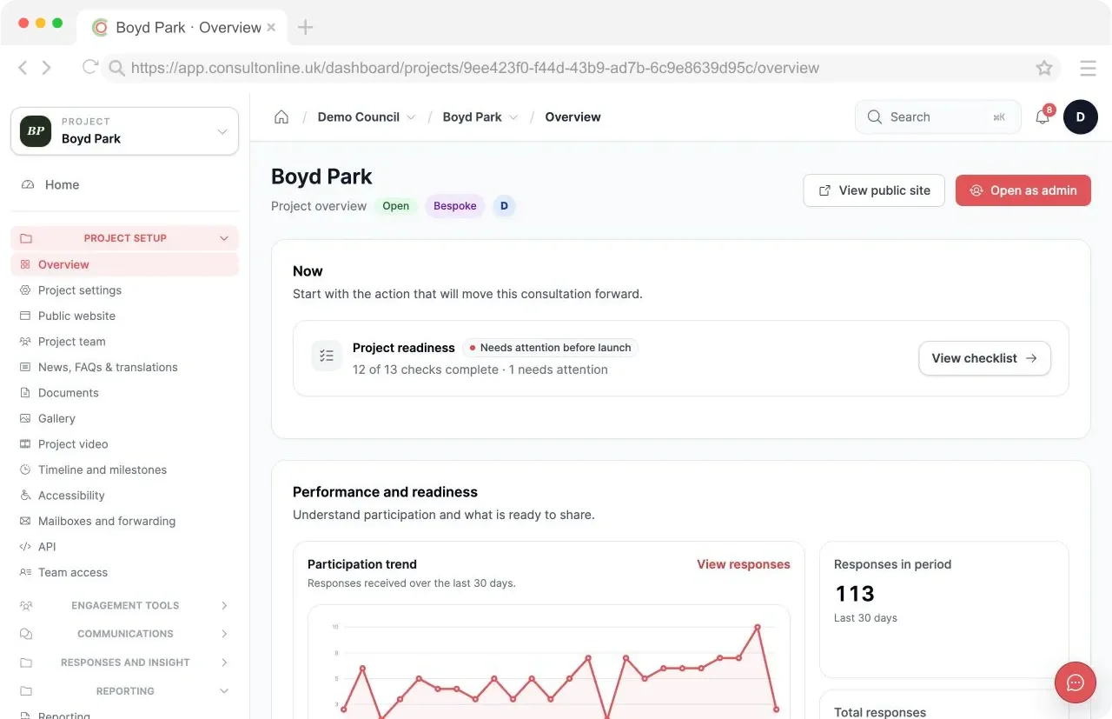Click the API code brackets icon
Screen dimensions: 1112x719
25,547
